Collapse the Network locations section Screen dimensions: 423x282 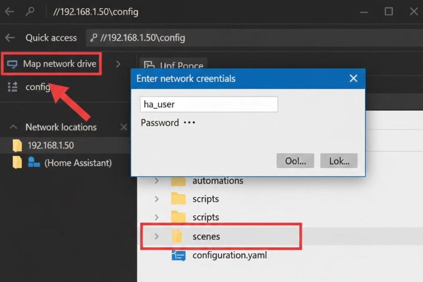coord(13,127)
